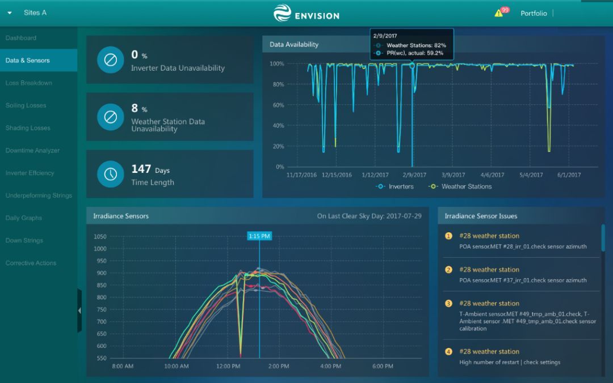Screen dimensions: 613x383
Task: Go to the Loss Breakdown page
Action: point(29,83)
